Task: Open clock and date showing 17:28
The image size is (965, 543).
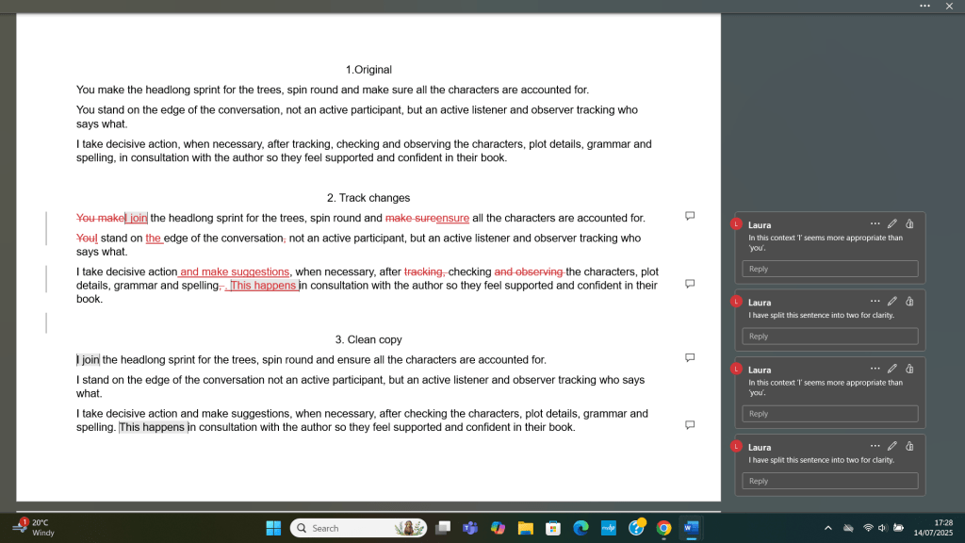Action: coord(941,527)
